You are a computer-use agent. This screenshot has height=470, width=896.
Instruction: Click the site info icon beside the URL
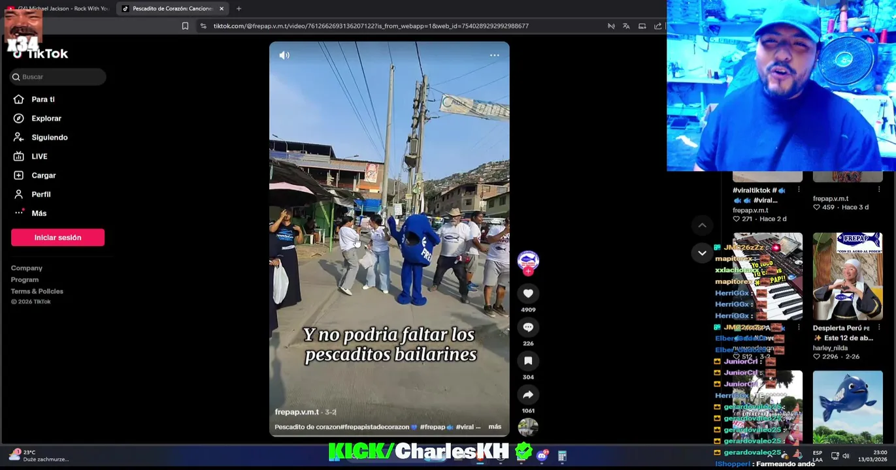pos(203,26)
